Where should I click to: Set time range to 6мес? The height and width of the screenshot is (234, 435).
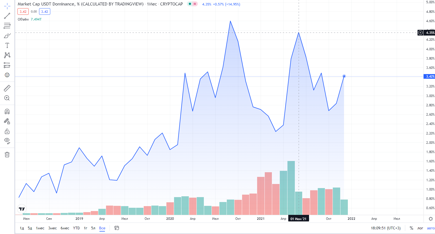(65, 228)
